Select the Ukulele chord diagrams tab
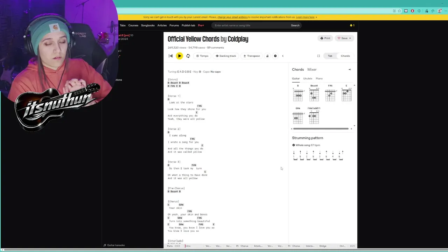448x252 pixels. click(308, 78)
